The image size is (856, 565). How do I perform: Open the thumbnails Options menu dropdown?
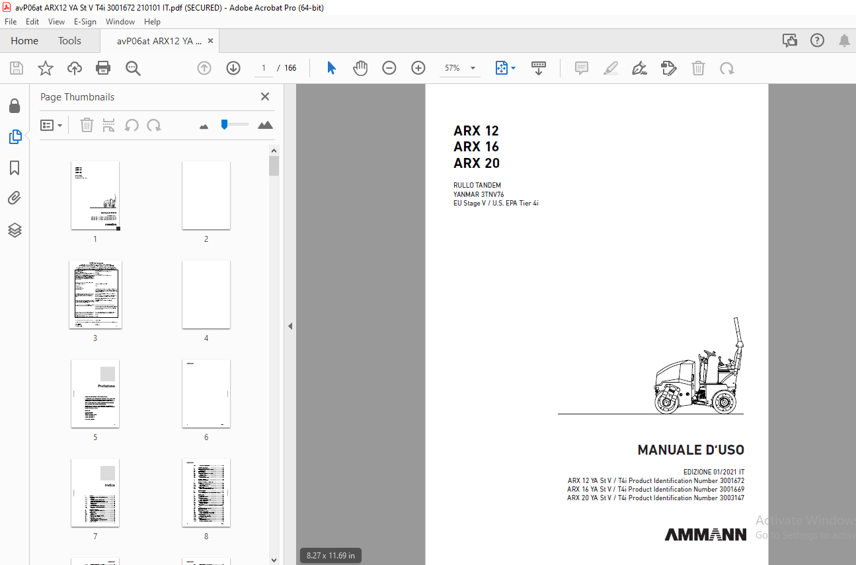(51, 125)
